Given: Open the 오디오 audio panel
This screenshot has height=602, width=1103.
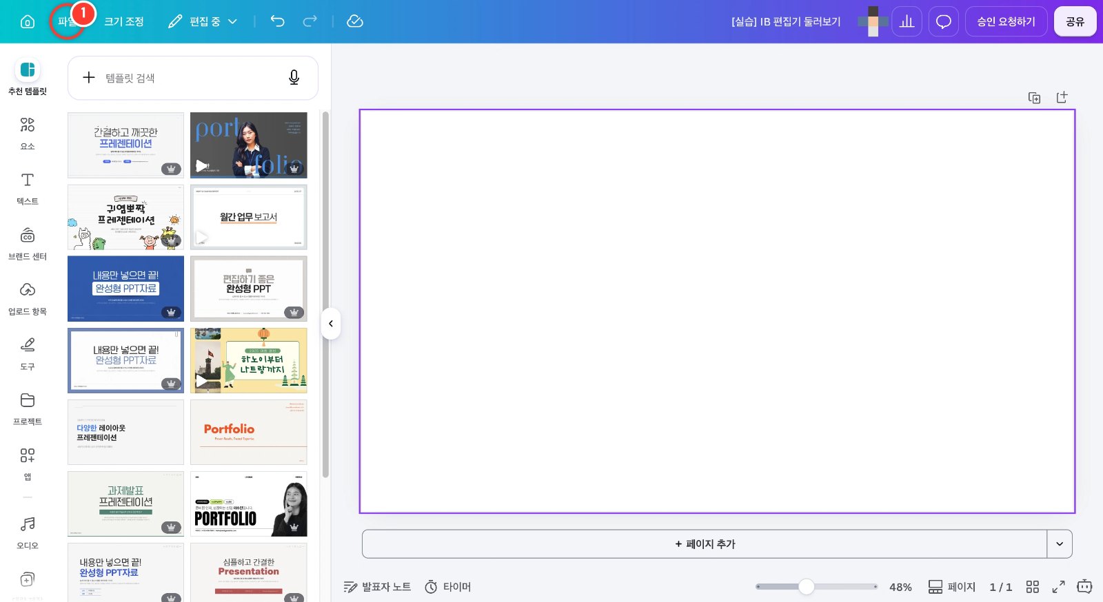Looking at the screenshot, I should 28,532.
